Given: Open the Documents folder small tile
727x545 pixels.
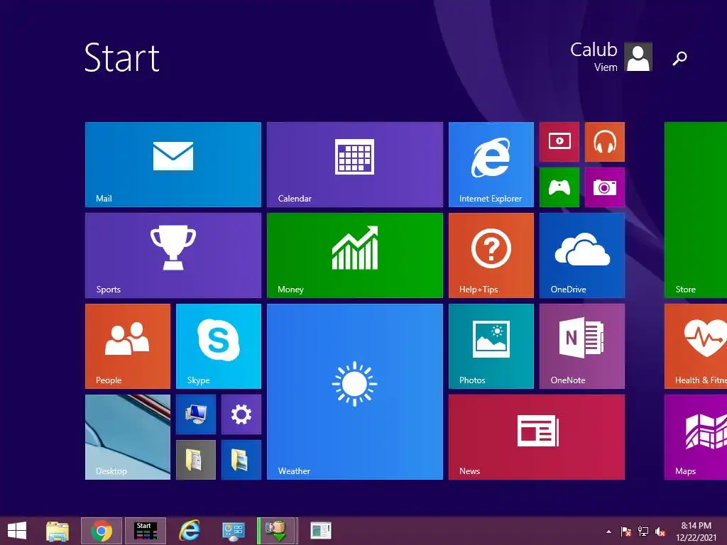Looking at the screenshot, I should 196,460.
